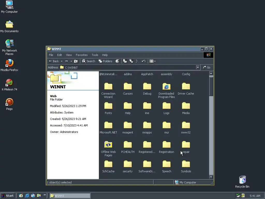
Task: Show the History pane icon
Action: (x=117, y=61)
